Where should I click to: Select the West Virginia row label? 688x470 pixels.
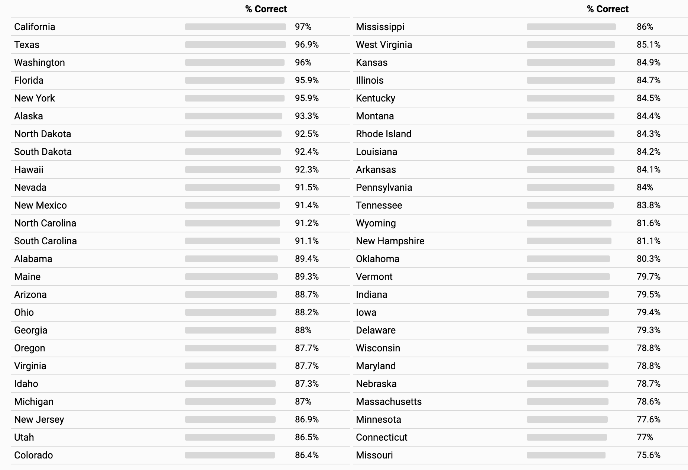(x=384, y=45)
